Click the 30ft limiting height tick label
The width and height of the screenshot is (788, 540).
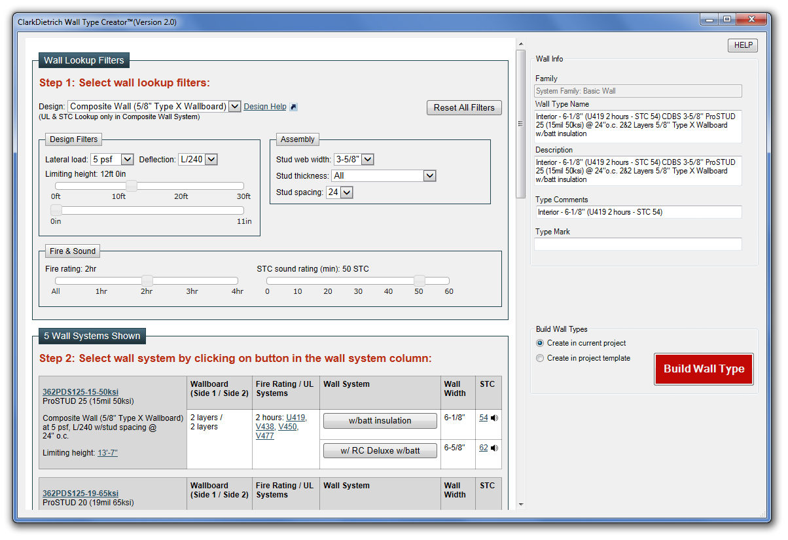tap(243, 196)
